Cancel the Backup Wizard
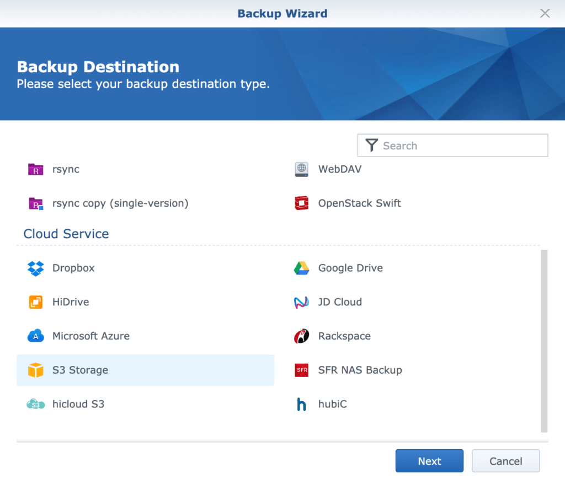 [x=505, y=461]
